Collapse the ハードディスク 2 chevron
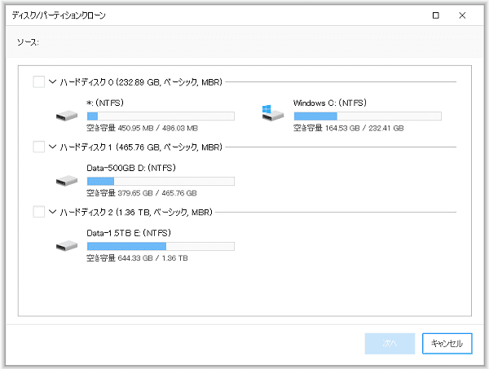The image size is (489, 369). pos(54,212)
